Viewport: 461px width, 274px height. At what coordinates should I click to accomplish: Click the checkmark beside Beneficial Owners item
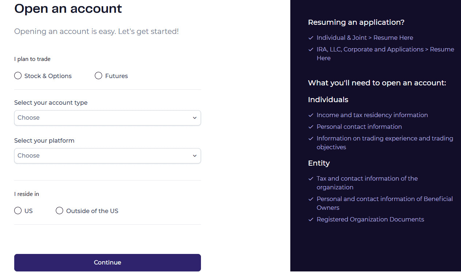[311, 199]
